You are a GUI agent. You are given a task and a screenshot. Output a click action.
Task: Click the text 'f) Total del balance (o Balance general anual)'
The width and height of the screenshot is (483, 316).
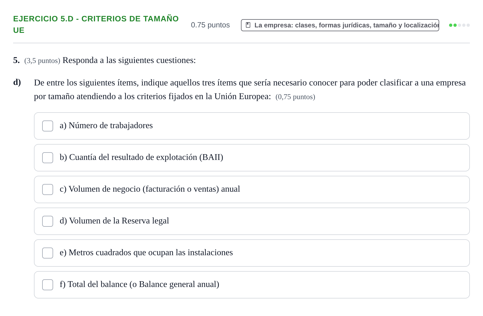click(139, 284)
